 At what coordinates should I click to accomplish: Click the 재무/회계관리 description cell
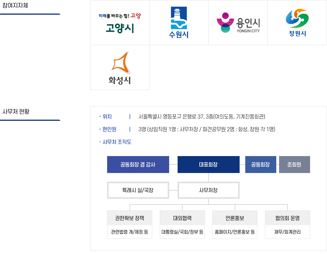tap(287, 232)
